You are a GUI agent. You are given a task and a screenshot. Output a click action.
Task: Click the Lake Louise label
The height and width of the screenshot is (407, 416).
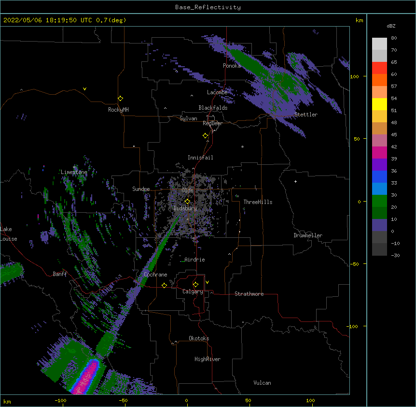[x=9, y=234]
